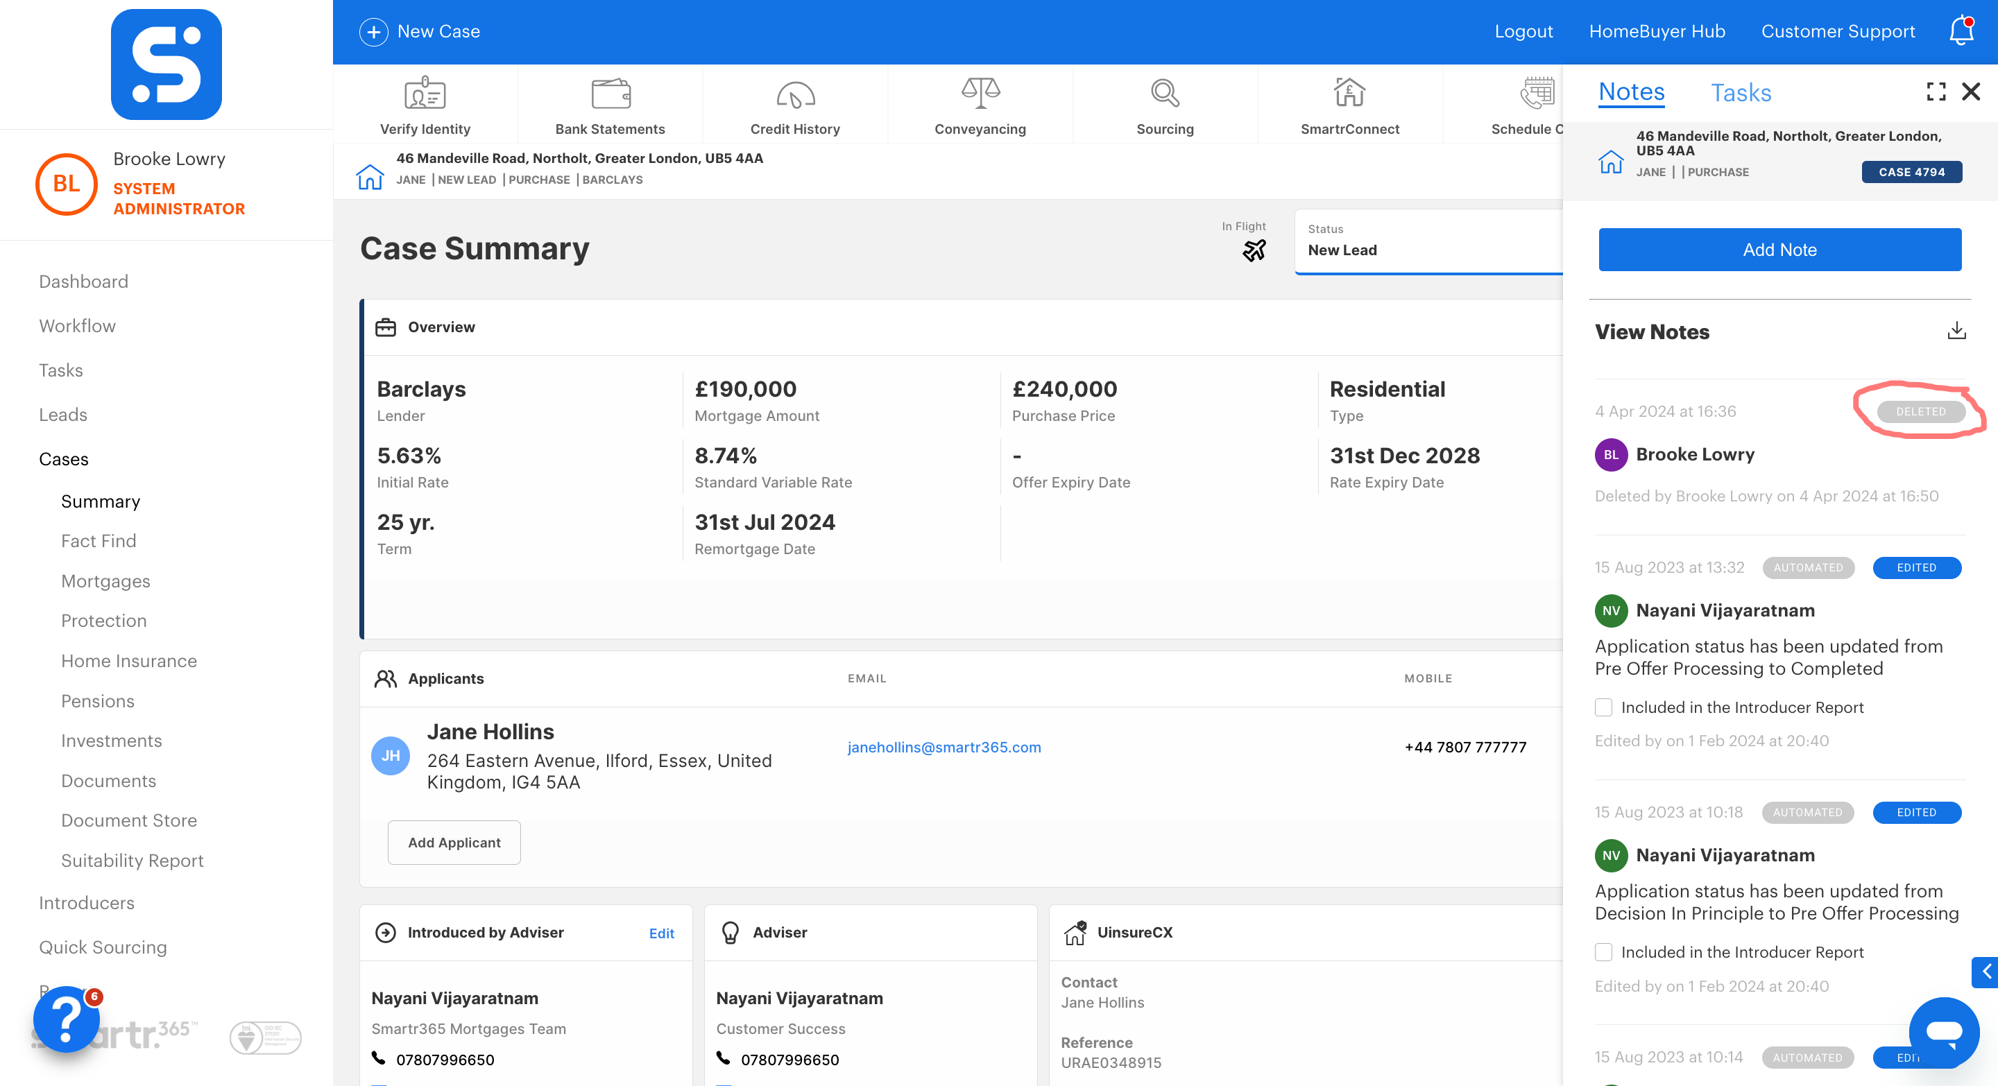This screenshot has height=1086, width=1998.
Task: Open the Sourcing magnifier icon
Action: 1165,93
